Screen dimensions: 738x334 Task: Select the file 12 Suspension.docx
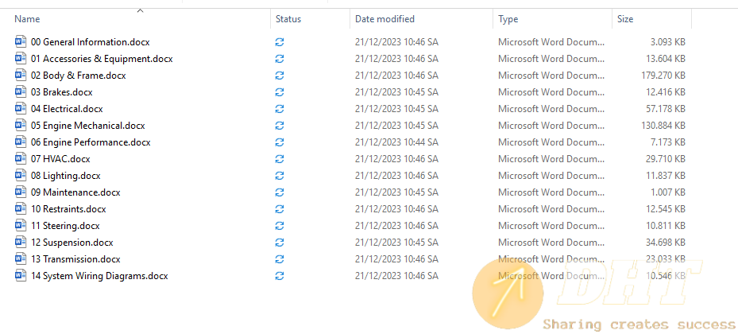pyautogui.click(x=71, y=243)
